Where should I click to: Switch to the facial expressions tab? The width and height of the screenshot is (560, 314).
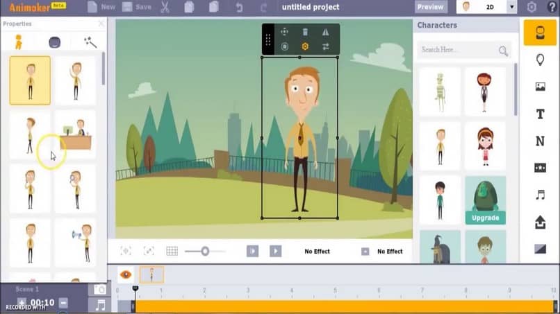54,42
